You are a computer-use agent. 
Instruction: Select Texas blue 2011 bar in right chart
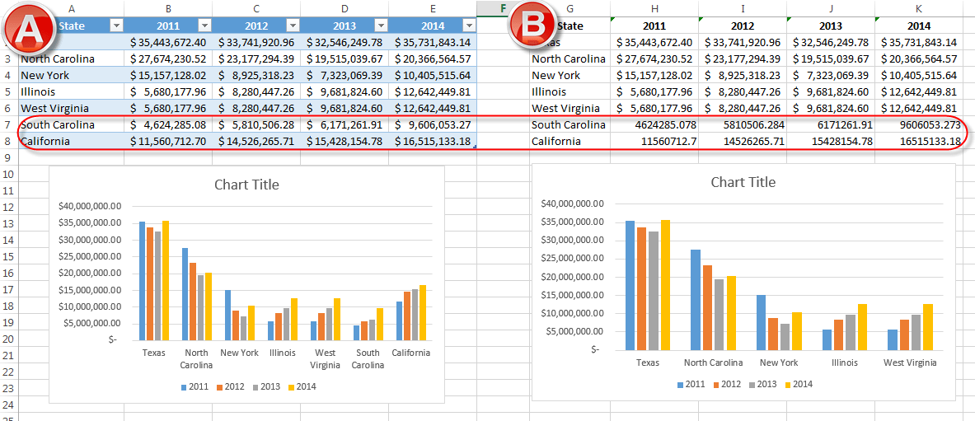tap(630, 285)
